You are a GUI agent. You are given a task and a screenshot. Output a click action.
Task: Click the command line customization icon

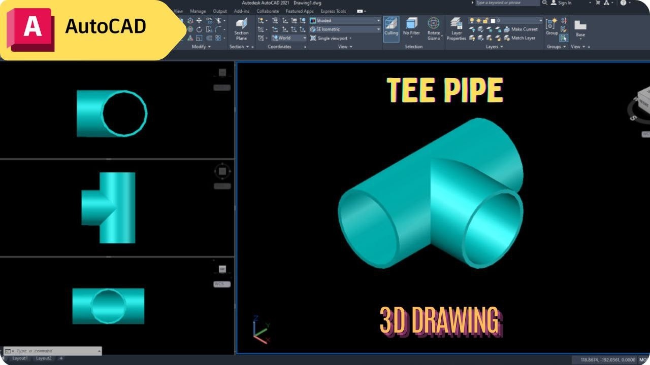click(x=7, y=351)
